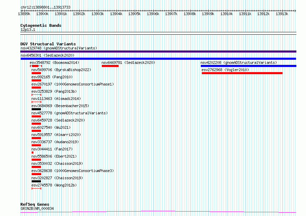
Task: Open nsv4329748 (gnomADStructuralVariants) label
Action: tap(59, 48)
